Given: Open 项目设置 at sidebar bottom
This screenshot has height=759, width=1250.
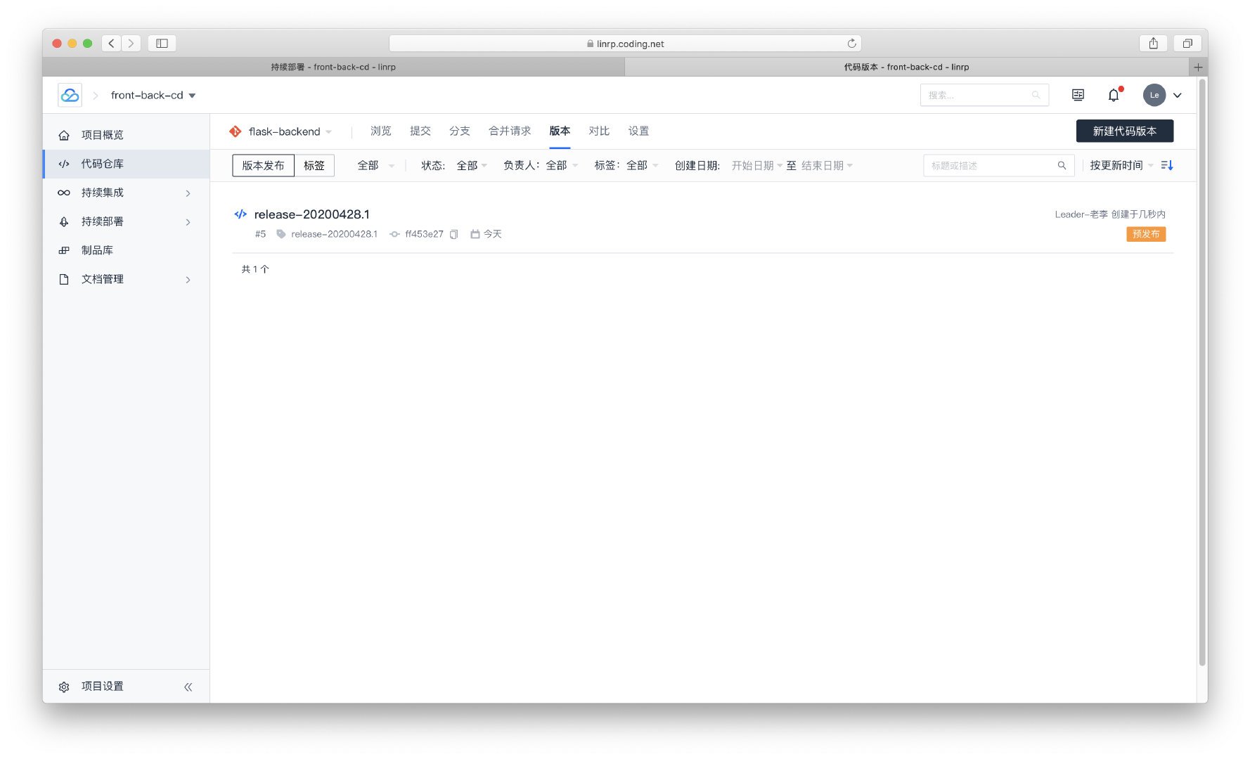Looking at the screenshot, I should (102, 687).
